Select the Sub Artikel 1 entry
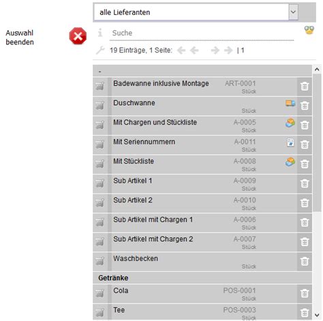323x321 pixels. tap(202, 183)
